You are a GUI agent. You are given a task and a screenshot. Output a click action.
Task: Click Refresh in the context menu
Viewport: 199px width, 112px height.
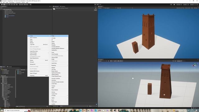(38, 60)
